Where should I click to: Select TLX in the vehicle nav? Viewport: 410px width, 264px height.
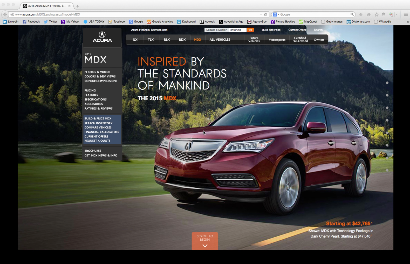(x=151, y=40)
